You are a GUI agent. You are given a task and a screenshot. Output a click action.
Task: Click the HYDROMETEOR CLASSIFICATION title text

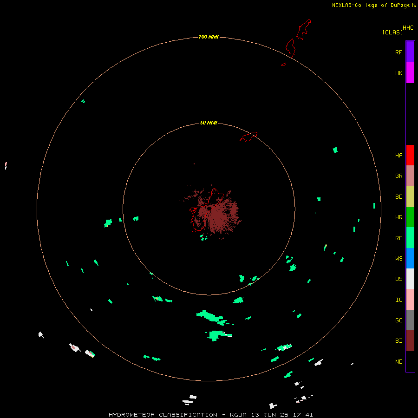coord(163,415)
